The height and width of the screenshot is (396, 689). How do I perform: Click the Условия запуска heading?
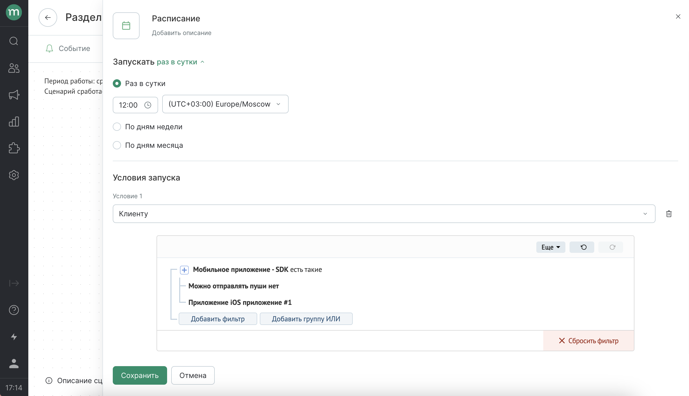coord(147,178)
